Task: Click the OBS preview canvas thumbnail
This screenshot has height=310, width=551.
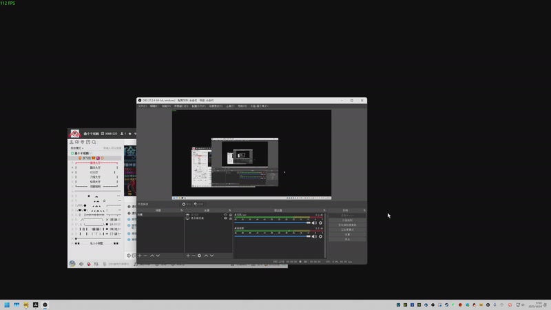Action: pyautogui.click(x=251, y=154)
